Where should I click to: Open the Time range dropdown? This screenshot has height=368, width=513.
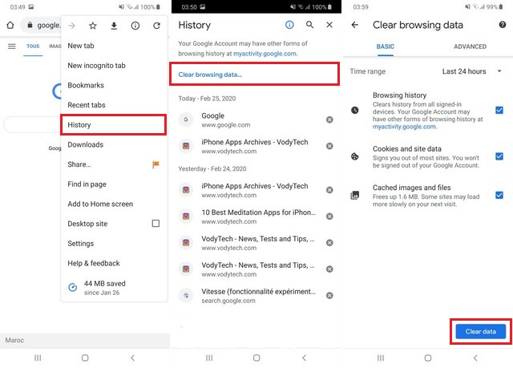click(472, 71)
